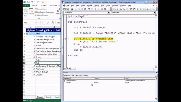
Task: Click the code pane vertical scrollbar down arrow
Action: tap(156, 67)
